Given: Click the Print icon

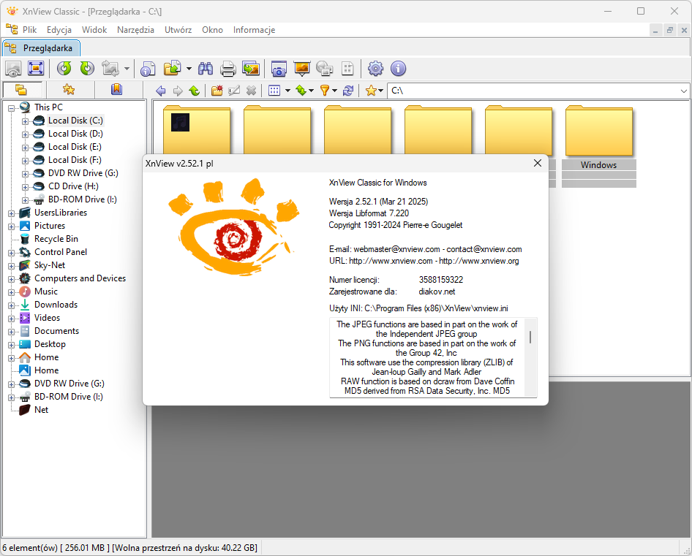Looking at the screenshot, I should (227, 69).
